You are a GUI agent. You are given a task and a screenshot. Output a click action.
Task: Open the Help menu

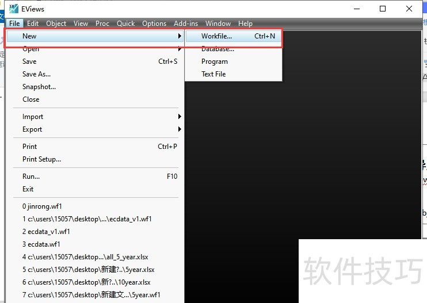[x=245, y=24]
